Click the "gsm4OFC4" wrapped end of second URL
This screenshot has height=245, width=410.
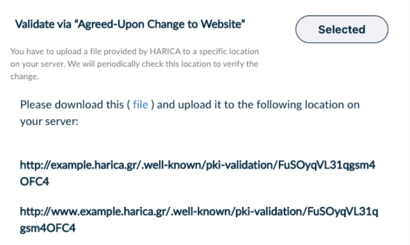pyautogui.click(x=48, y=229)
